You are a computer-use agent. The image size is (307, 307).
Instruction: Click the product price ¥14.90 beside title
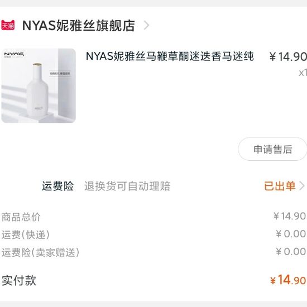click(288, 56)
